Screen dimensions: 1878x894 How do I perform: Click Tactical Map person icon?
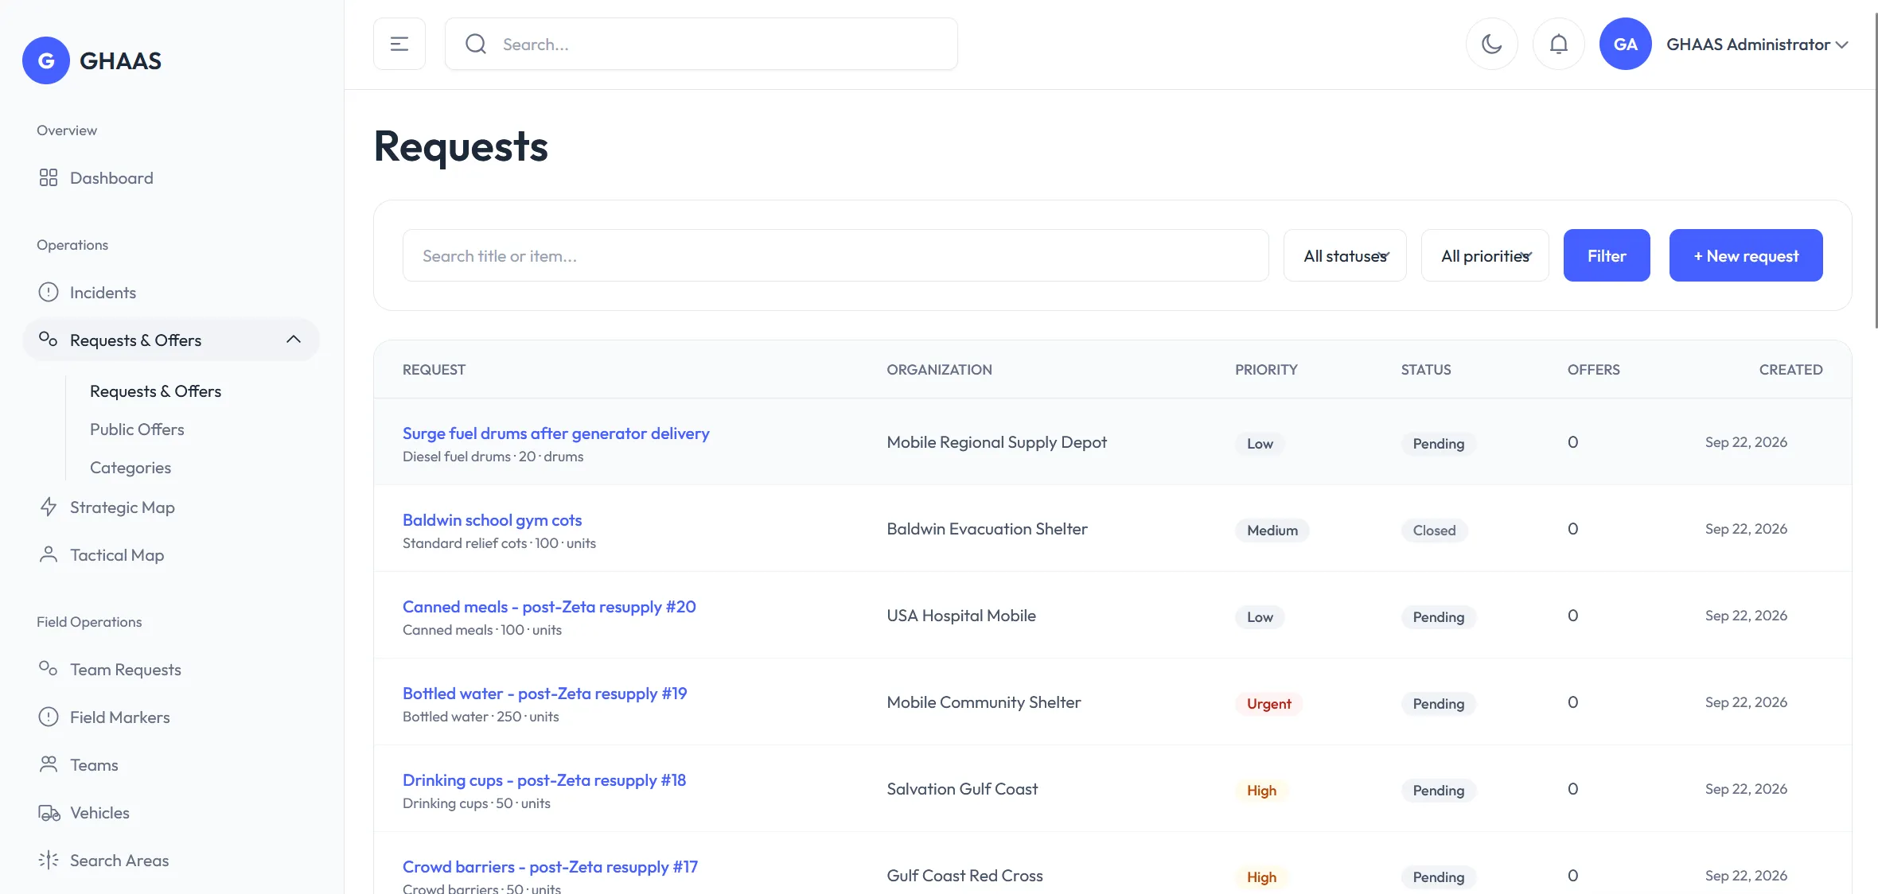49,554
